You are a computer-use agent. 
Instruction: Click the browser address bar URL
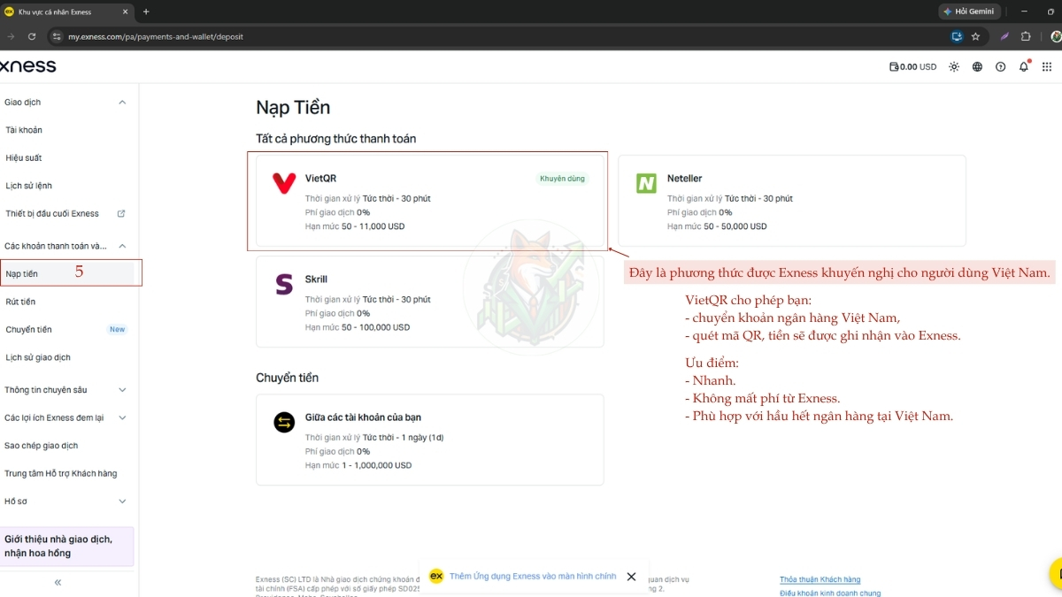[156, 37]
